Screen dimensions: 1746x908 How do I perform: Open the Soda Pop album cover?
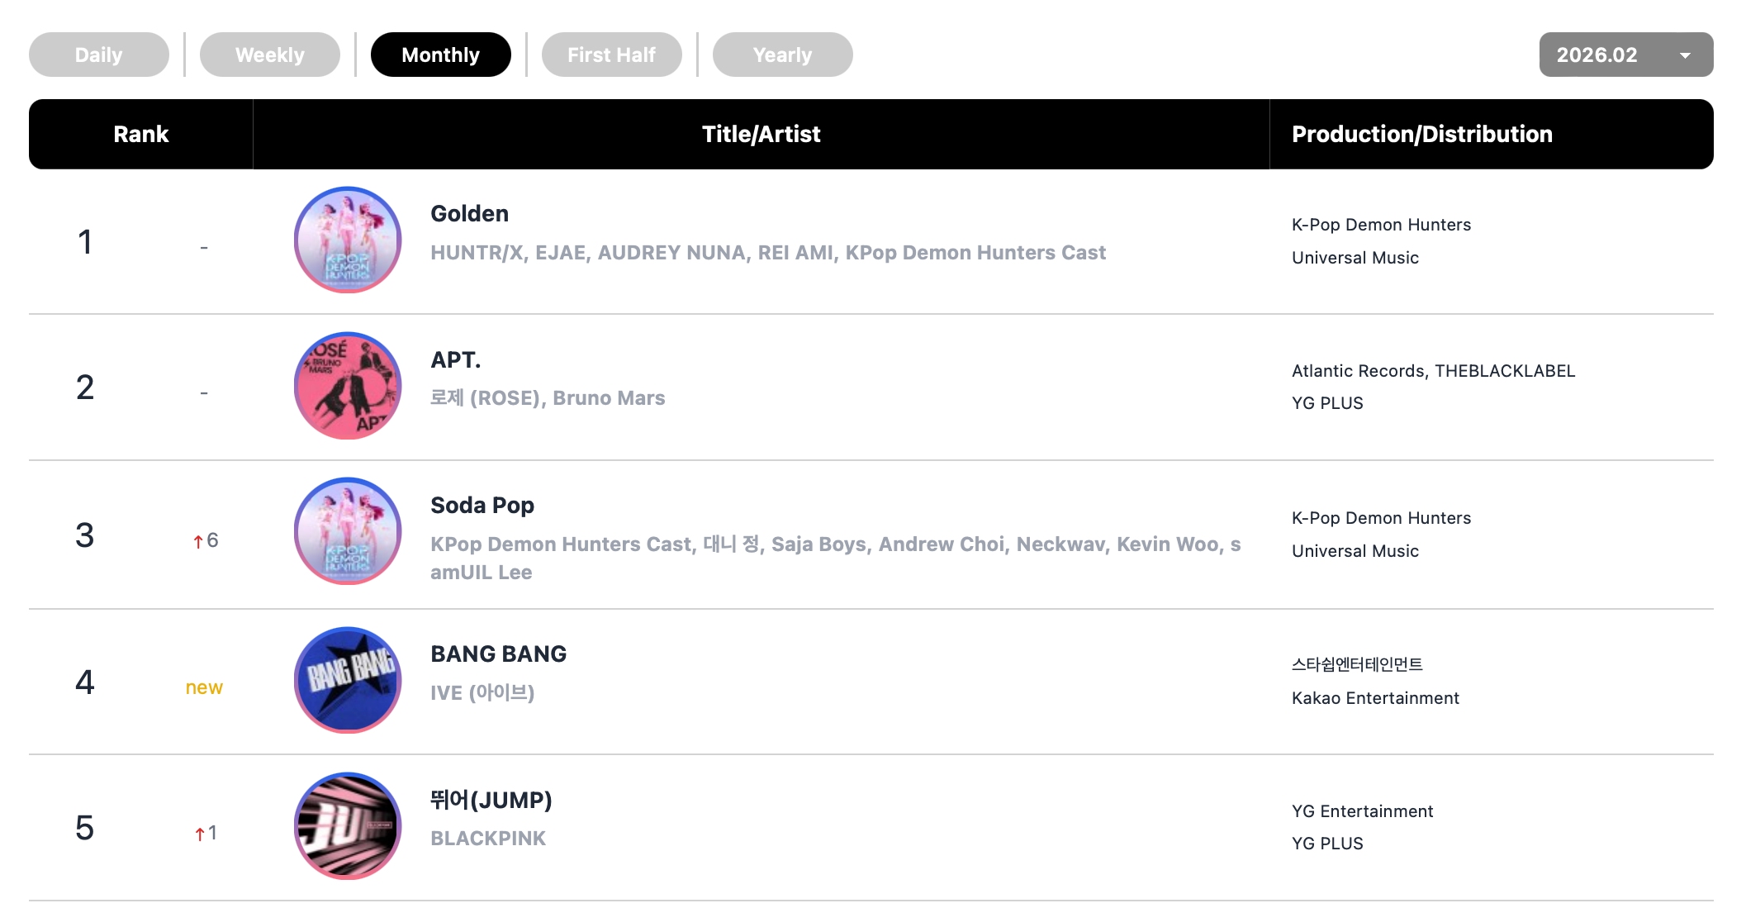click(348, 531)
